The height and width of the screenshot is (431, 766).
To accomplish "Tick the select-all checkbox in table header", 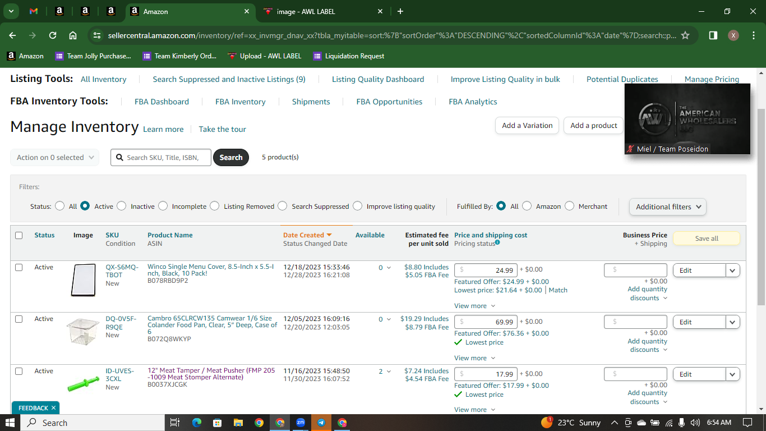I will click(19, 236).
